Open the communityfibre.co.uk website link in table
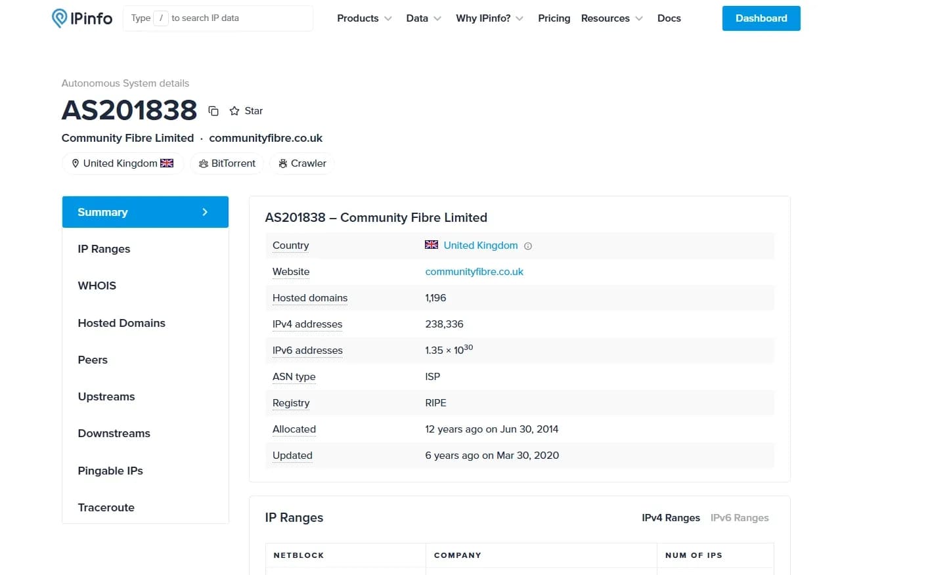The width and height of the screenshot is (951, 575). [x=474, y=272]
